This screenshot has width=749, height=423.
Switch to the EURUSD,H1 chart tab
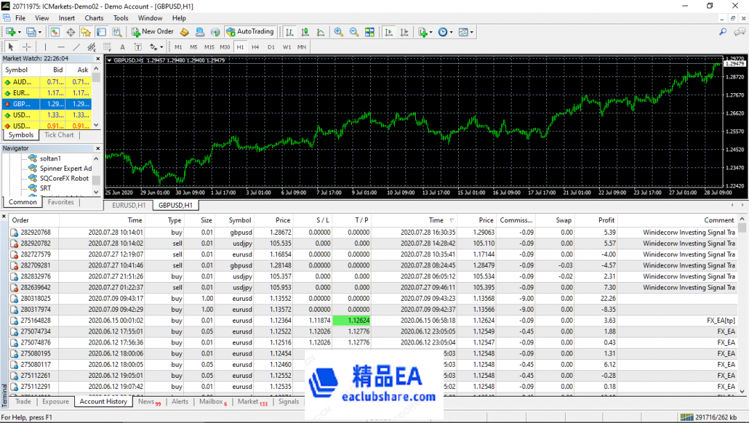point(128,205)
